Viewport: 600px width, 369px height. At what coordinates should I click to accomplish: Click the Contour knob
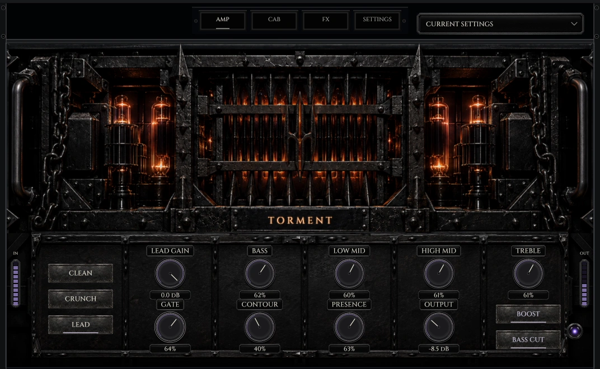point(260,327)
